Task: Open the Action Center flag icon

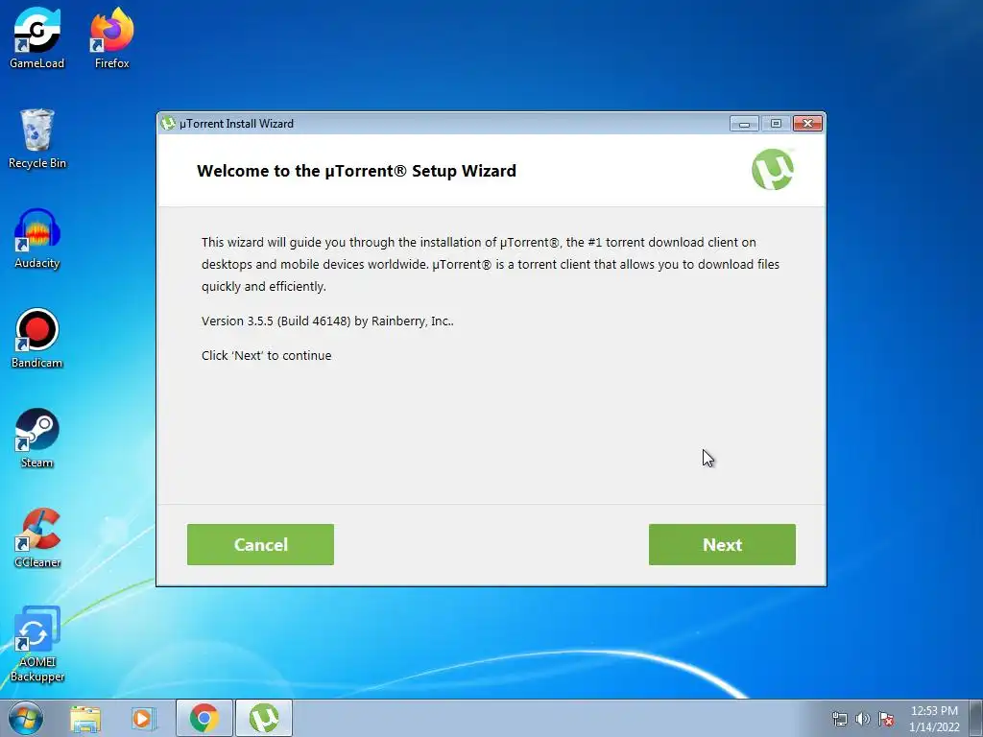Action: pos(886,719)
